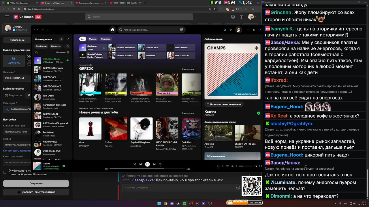Switch to the VODs - Kick Dashboard tab
Image resolution: width=369 pixels, height=207 pixels.
21,3
